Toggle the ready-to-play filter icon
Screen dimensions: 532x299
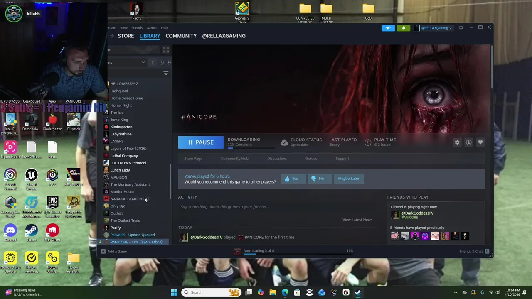coord(168,62)
